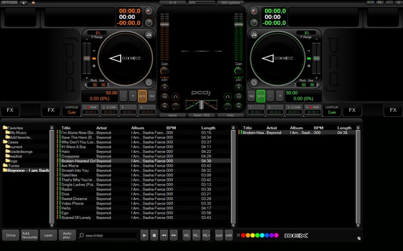Click the WL+ button

206,235
